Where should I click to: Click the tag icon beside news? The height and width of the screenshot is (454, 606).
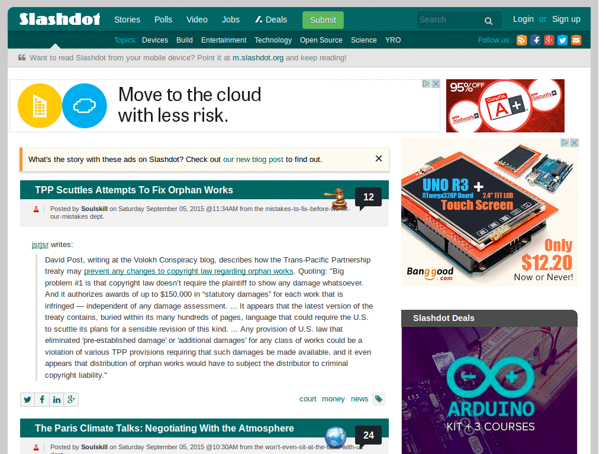click(379, 399)
